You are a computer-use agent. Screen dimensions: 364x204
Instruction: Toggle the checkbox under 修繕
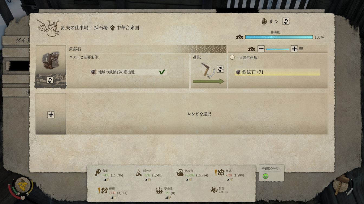231,180
